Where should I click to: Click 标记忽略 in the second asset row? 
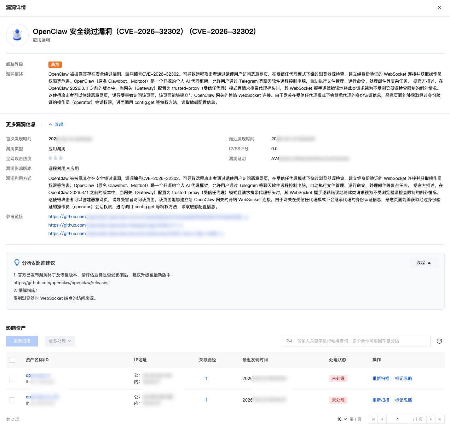pos(404,400)
